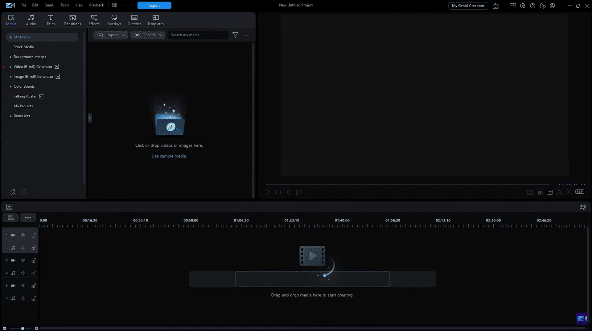Click the timeline zoom slider handle
This screenshot has height=331, width=592.
point(23,329)
